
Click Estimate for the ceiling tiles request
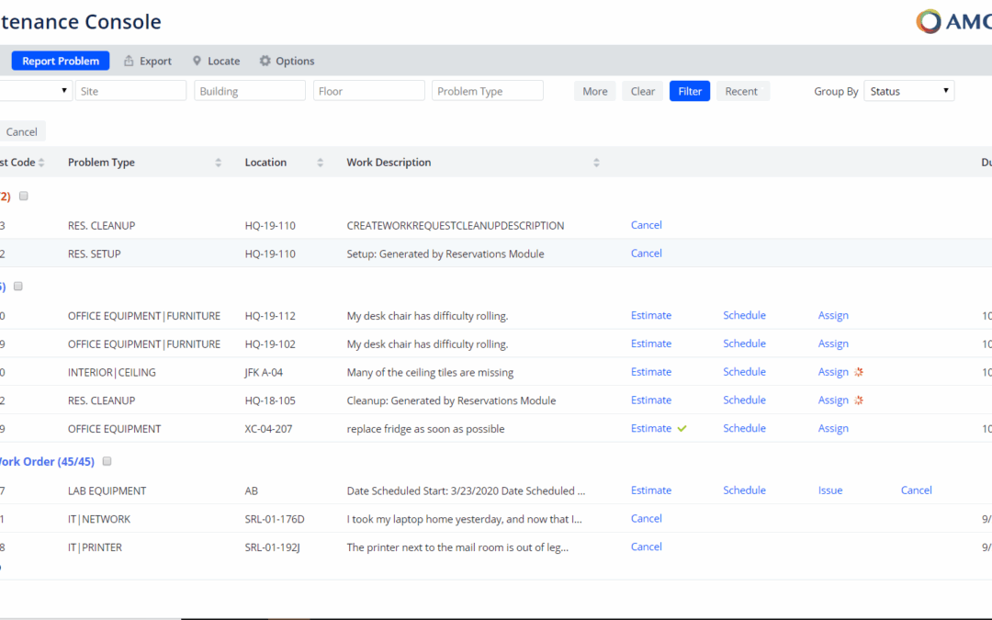pos(651,372)
